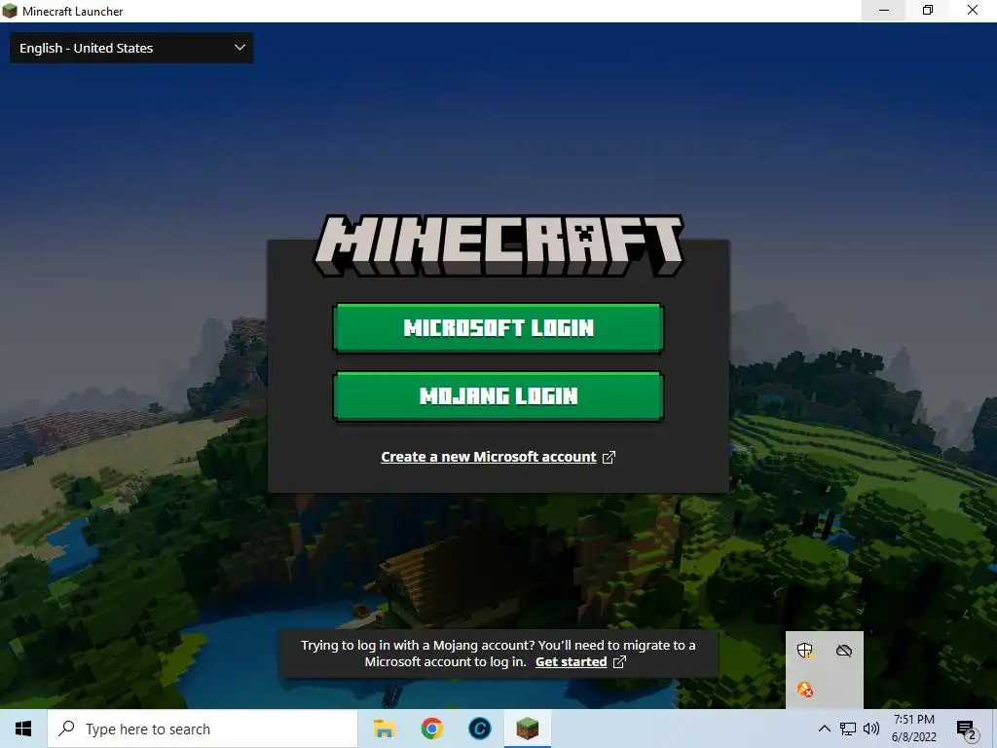Open Create a new Microsoft account link
997x748 pixels.
tap(489, 457)
